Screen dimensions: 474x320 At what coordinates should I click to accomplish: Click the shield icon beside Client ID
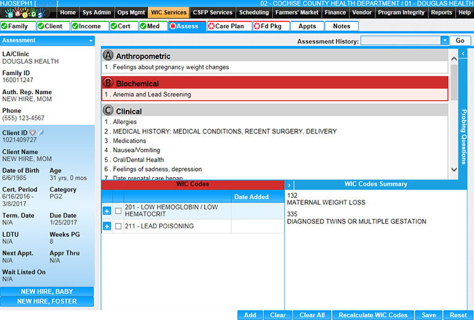33,133
